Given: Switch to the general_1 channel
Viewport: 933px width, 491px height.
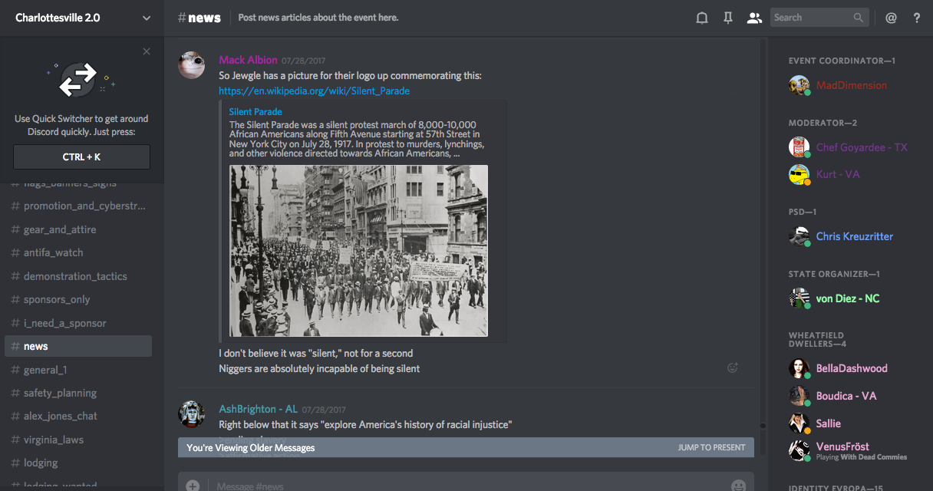Looking at the screenshot, I should 45,370.
